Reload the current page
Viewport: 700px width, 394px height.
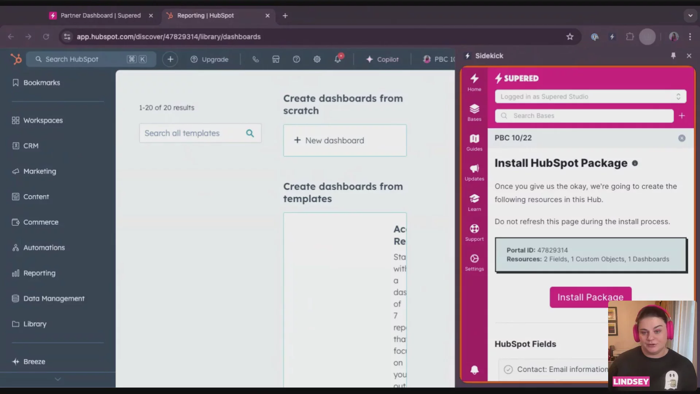coord(46,36)
